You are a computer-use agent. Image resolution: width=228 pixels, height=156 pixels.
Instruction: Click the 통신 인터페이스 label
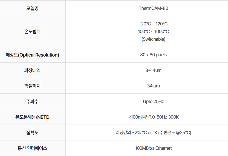pos(32,148)
